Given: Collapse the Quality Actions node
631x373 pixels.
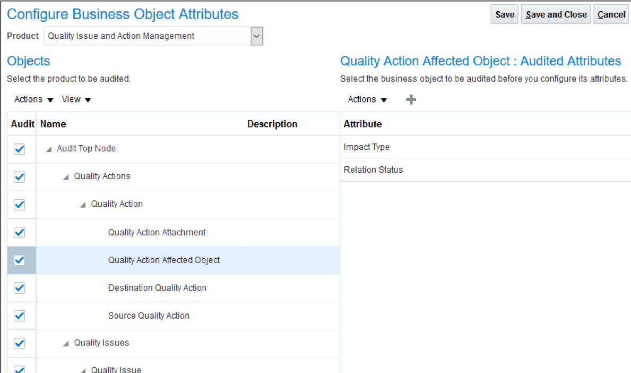Looking at the screenshot, I should tap(66, 177).
